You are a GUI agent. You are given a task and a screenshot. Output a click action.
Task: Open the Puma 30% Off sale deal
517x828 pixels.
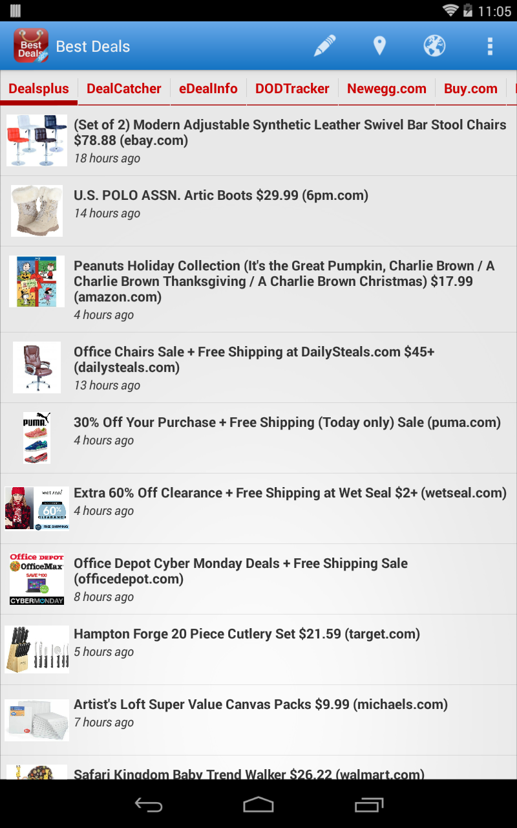pos(258,438)
